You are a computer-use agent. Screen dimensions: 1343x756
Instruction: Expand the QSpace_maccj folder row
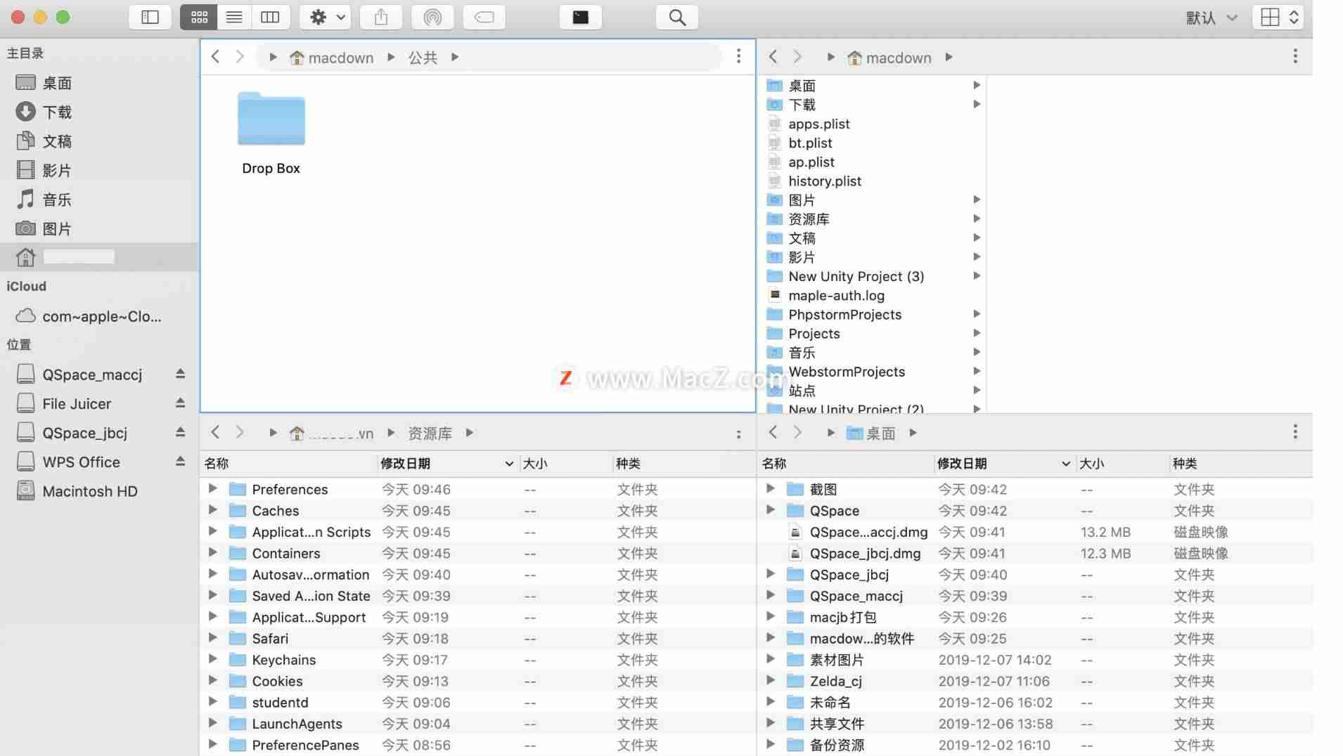770,595
